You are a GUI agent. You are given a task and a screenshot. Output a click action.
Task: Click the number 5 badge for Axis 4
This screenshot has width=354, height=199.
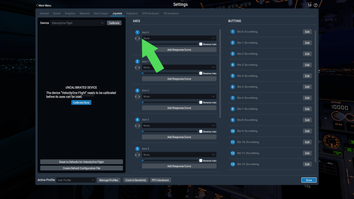pyautogui.click(x=137, y=149)
